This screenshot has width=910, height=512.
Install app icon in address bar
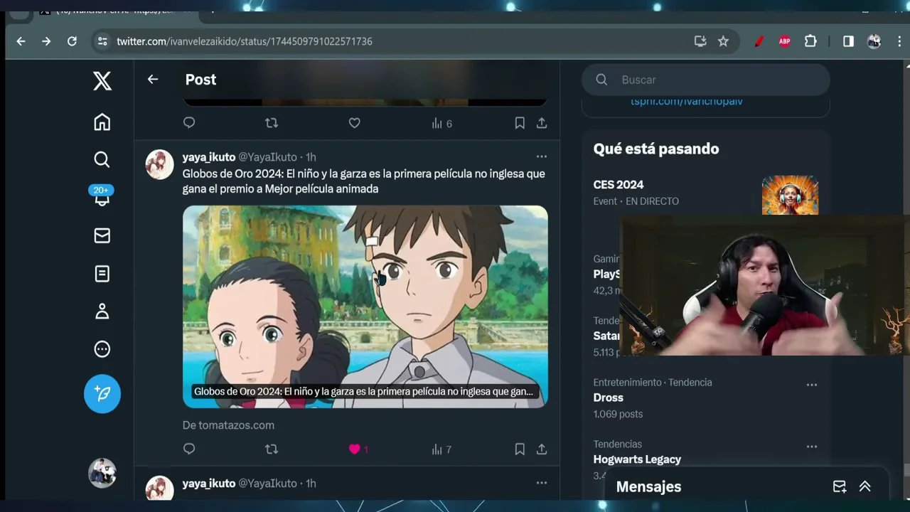pyautogui.click(x=700, y=41)
